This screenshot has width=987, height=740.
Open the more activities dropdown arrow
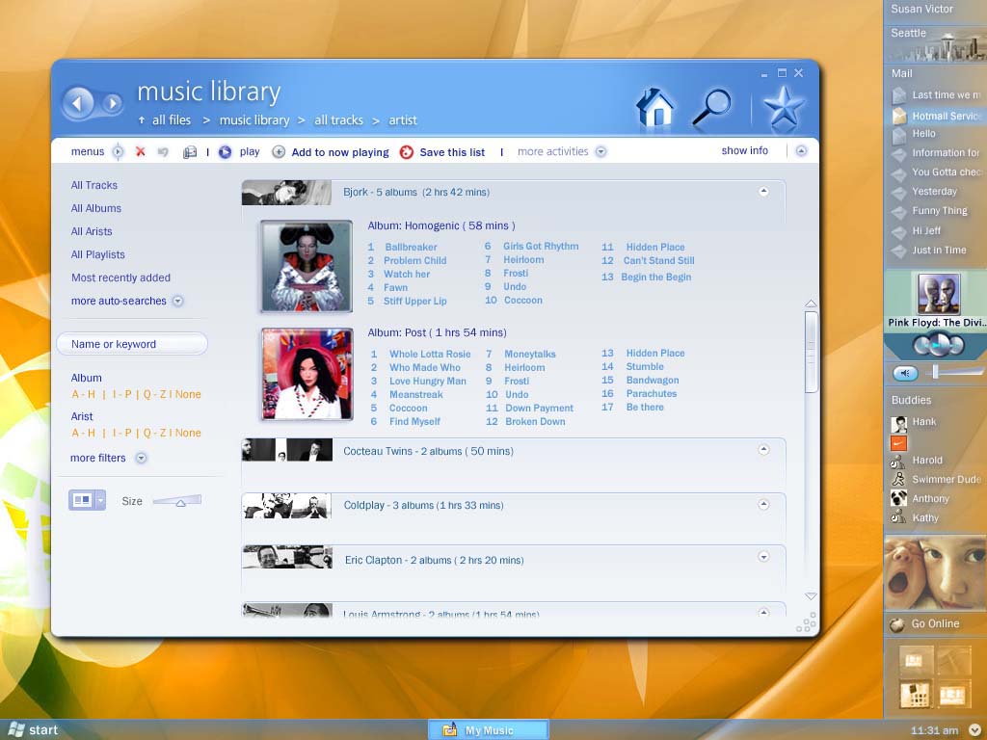(601, 151)
